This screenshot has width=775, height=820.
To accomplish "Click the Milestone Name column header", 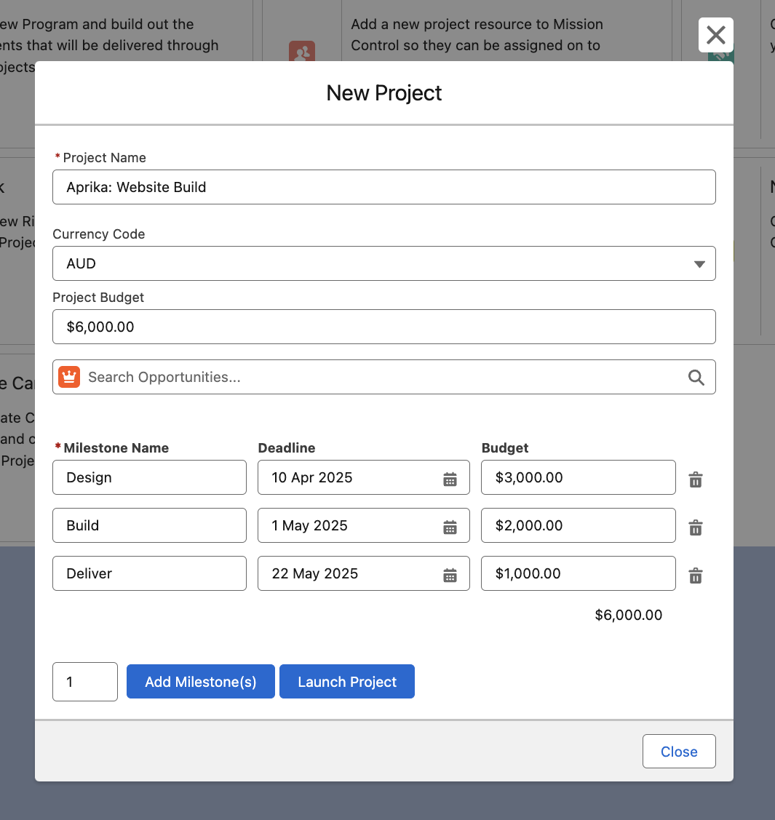I will (x=116, y=448).
